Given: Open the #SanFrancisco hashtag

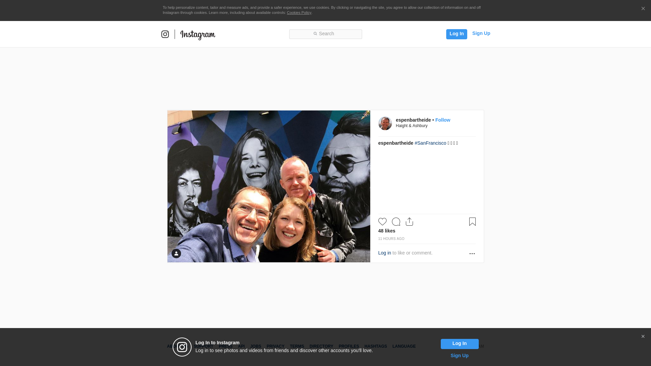Looking at the screenshot, I should [430, 143].
